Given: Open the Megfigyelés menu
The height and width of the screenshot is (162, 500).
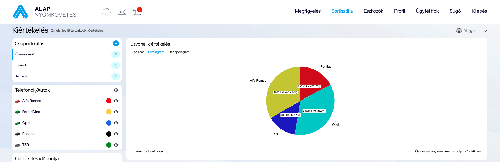Looking at the screenshot, I should tap(308, 11).
